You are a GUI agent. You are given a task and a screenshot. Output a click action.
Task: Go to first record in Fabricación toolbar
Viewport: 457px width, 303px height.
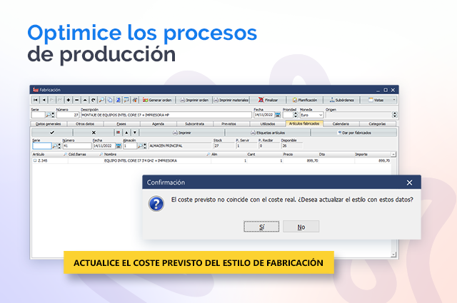(x=35, y=100)
